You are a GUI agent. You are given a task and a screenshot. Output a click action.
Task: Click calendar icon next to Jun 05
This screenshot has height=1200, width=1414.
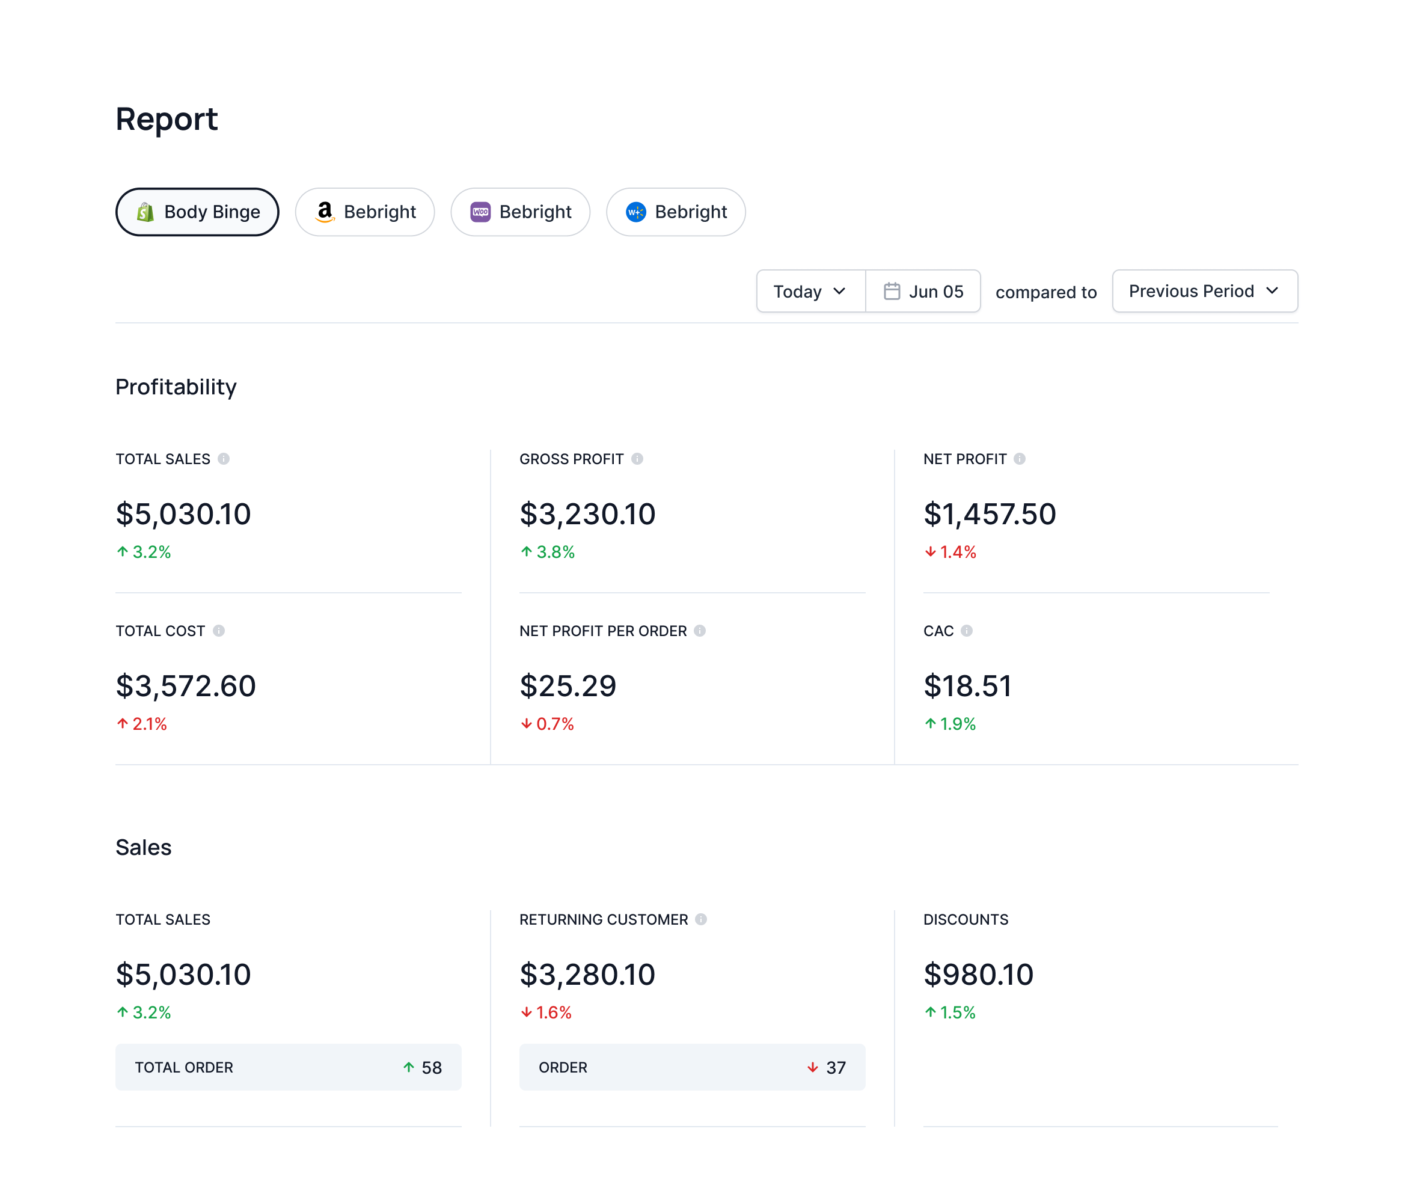point(891,291)
